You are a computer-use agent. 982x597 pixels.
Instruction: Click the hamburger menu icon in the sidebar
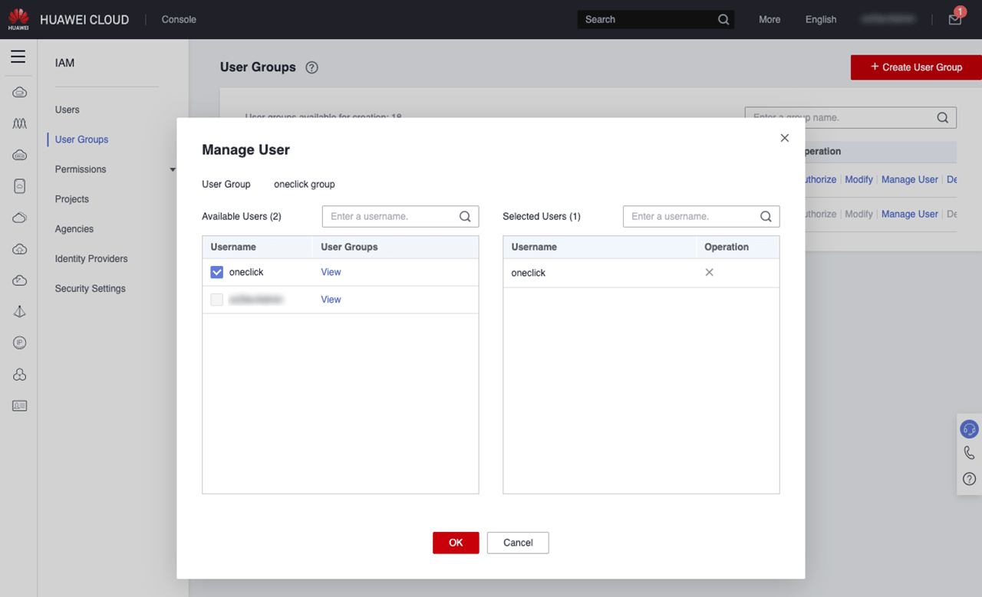coord(18,57)
